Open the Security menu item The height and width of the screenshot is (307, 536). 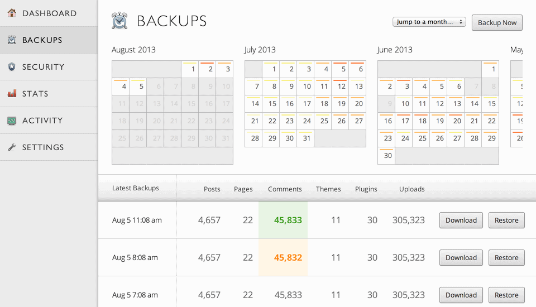(43, 67)
